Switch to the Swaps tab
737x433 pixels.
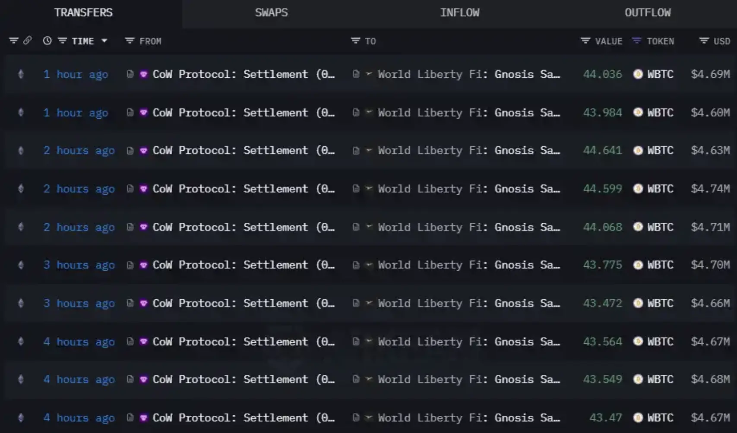point(271,13)
